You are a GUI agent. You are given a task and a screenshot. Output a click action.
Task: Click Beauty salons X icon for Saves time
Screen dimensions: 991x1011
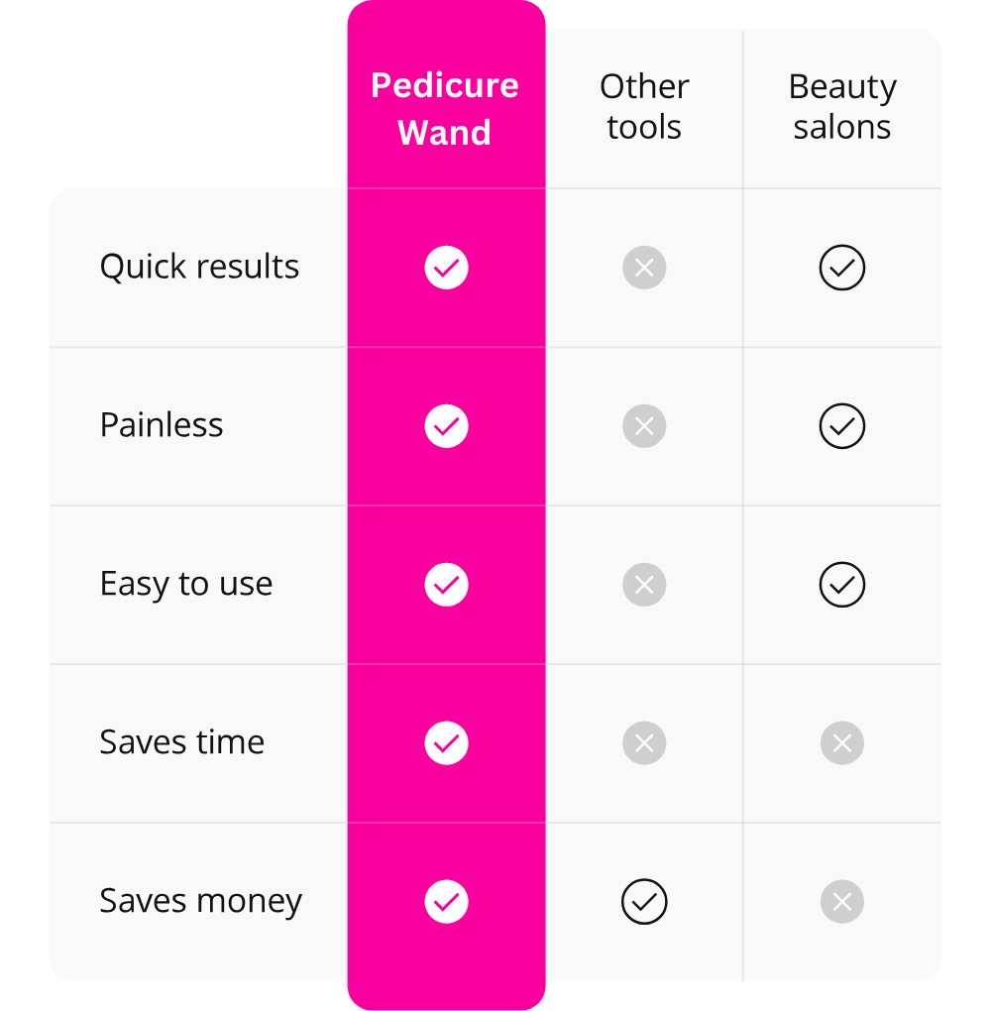click(x=842, y=743)
